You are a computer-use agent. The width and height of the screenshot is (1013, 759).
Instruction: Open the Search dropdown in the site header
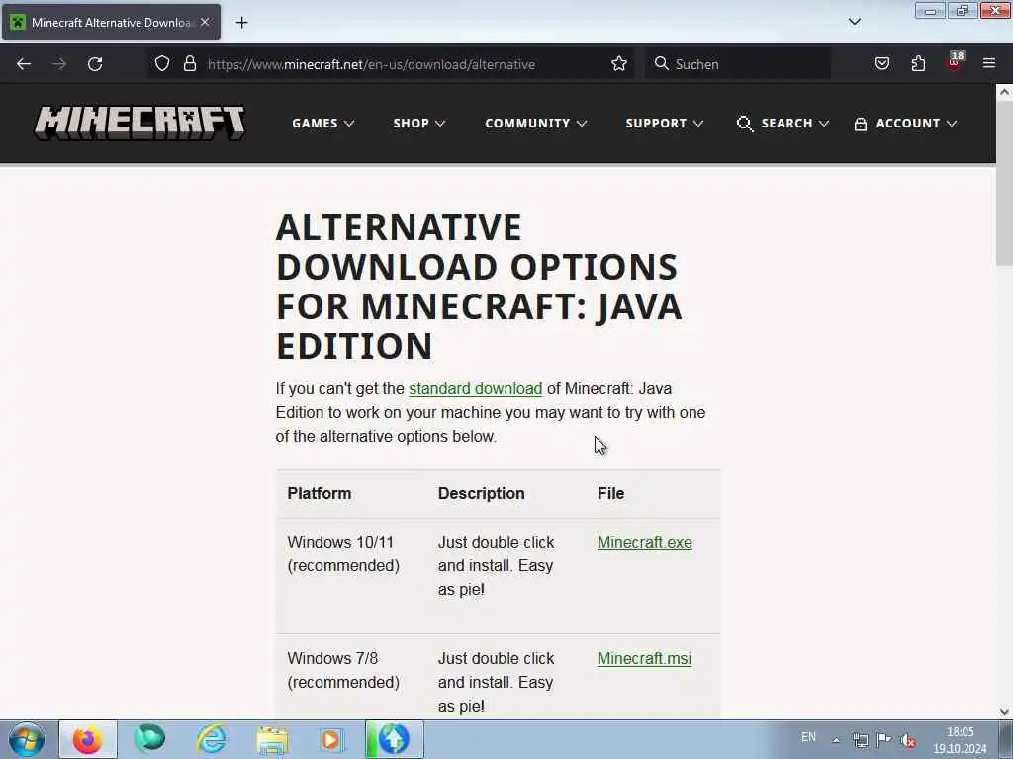783,124
